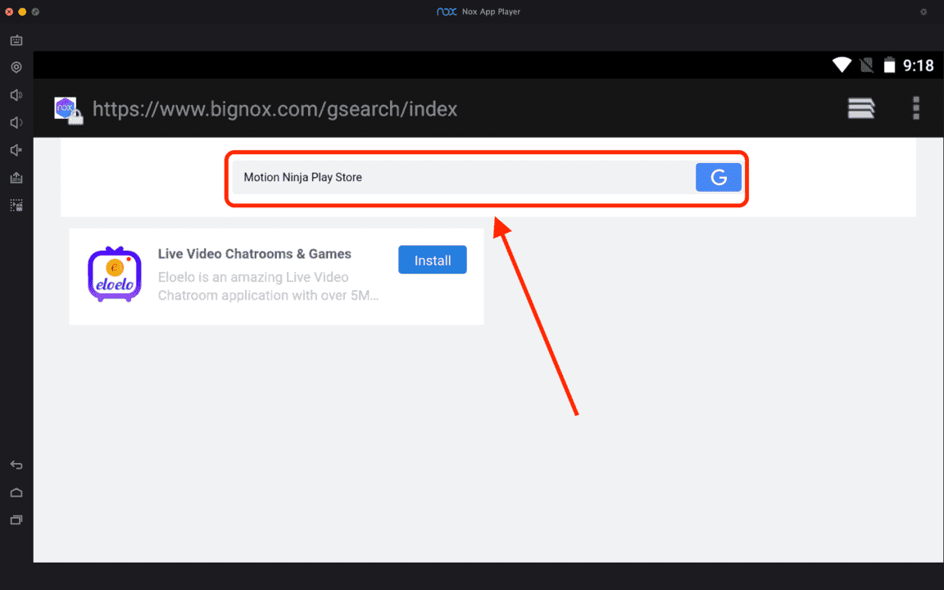Click the bignox.com URL address bar
Image resolution: width=944 pixels, height=590 pixels.
pyautogui.click(x=275, y=109)
